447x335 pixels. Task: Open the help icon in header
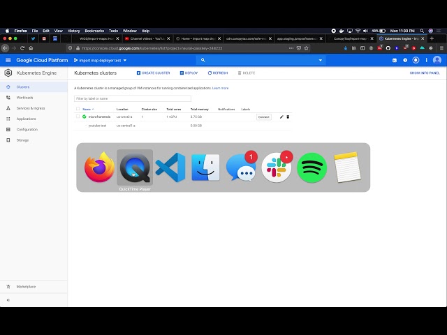pos(405,60)
